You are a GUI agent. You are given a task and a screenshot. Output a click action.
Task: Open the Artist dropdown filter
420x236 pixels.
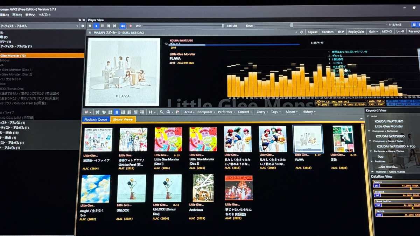tap(189, 112)
